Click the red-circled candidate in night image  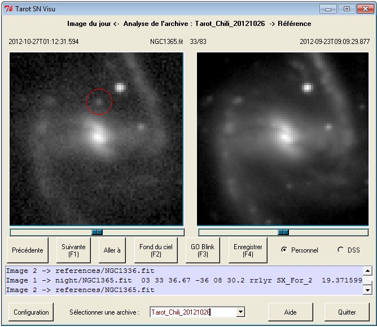click(99, 102)
